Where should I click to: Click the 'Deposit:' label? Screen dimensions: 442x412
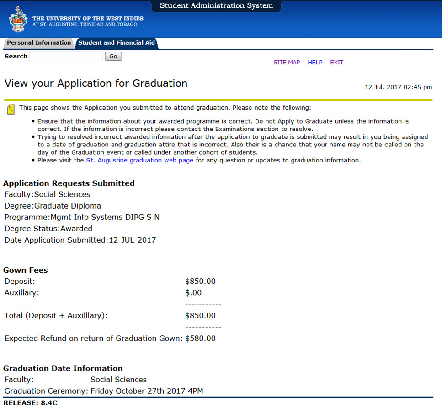[x=20, y=281]
